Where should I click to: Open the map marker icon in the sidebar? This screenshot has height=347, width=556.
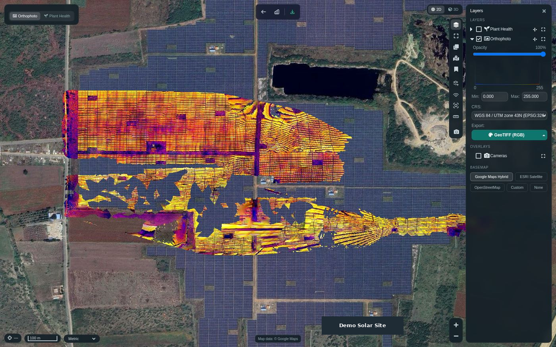[456, 58]
